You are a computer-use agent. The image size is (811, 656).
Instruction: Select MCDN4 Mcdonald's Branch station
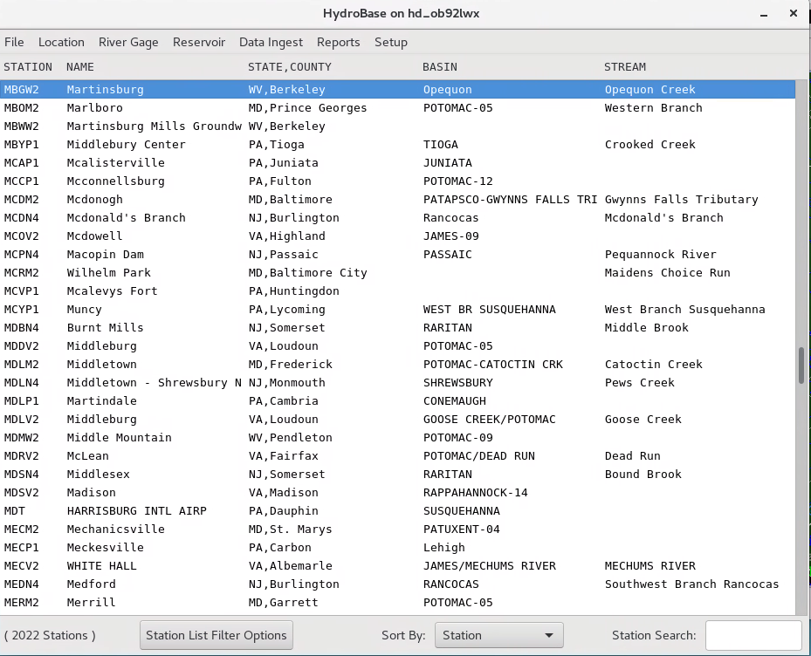pyautogui.click(x=397, y=217)
